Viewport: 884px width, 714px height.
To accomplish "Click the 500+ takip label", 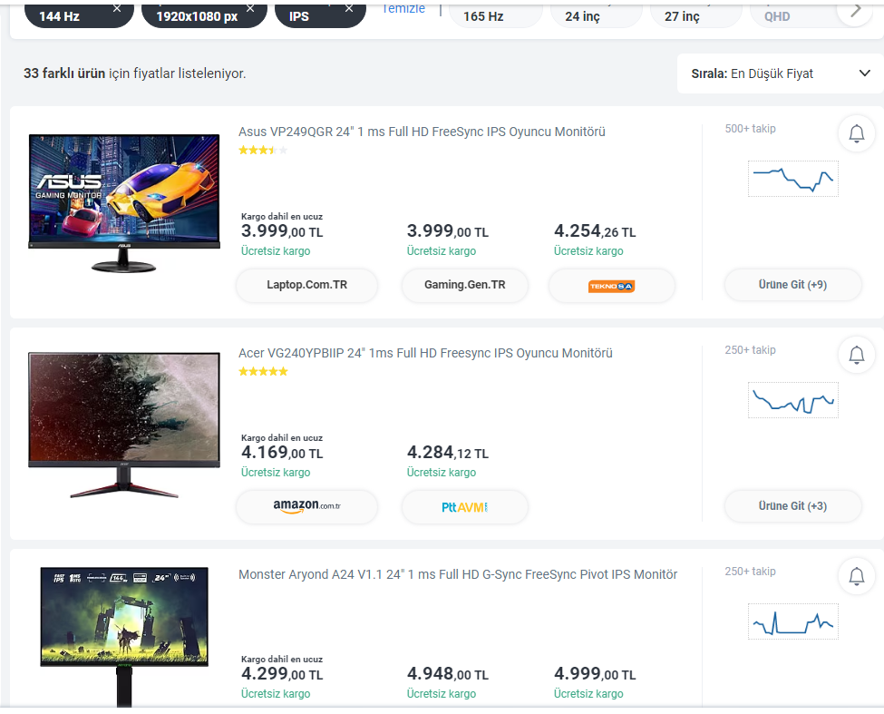I will pyautogui.click(x=751, y=129).
